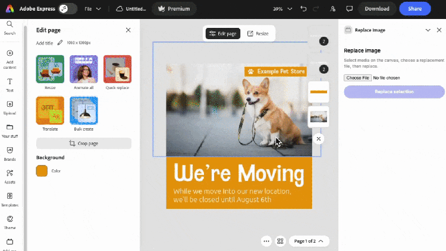446x251 pixels.
Task: Collapse the Replace Image panel chevron
Action: (x=428, y=30)
